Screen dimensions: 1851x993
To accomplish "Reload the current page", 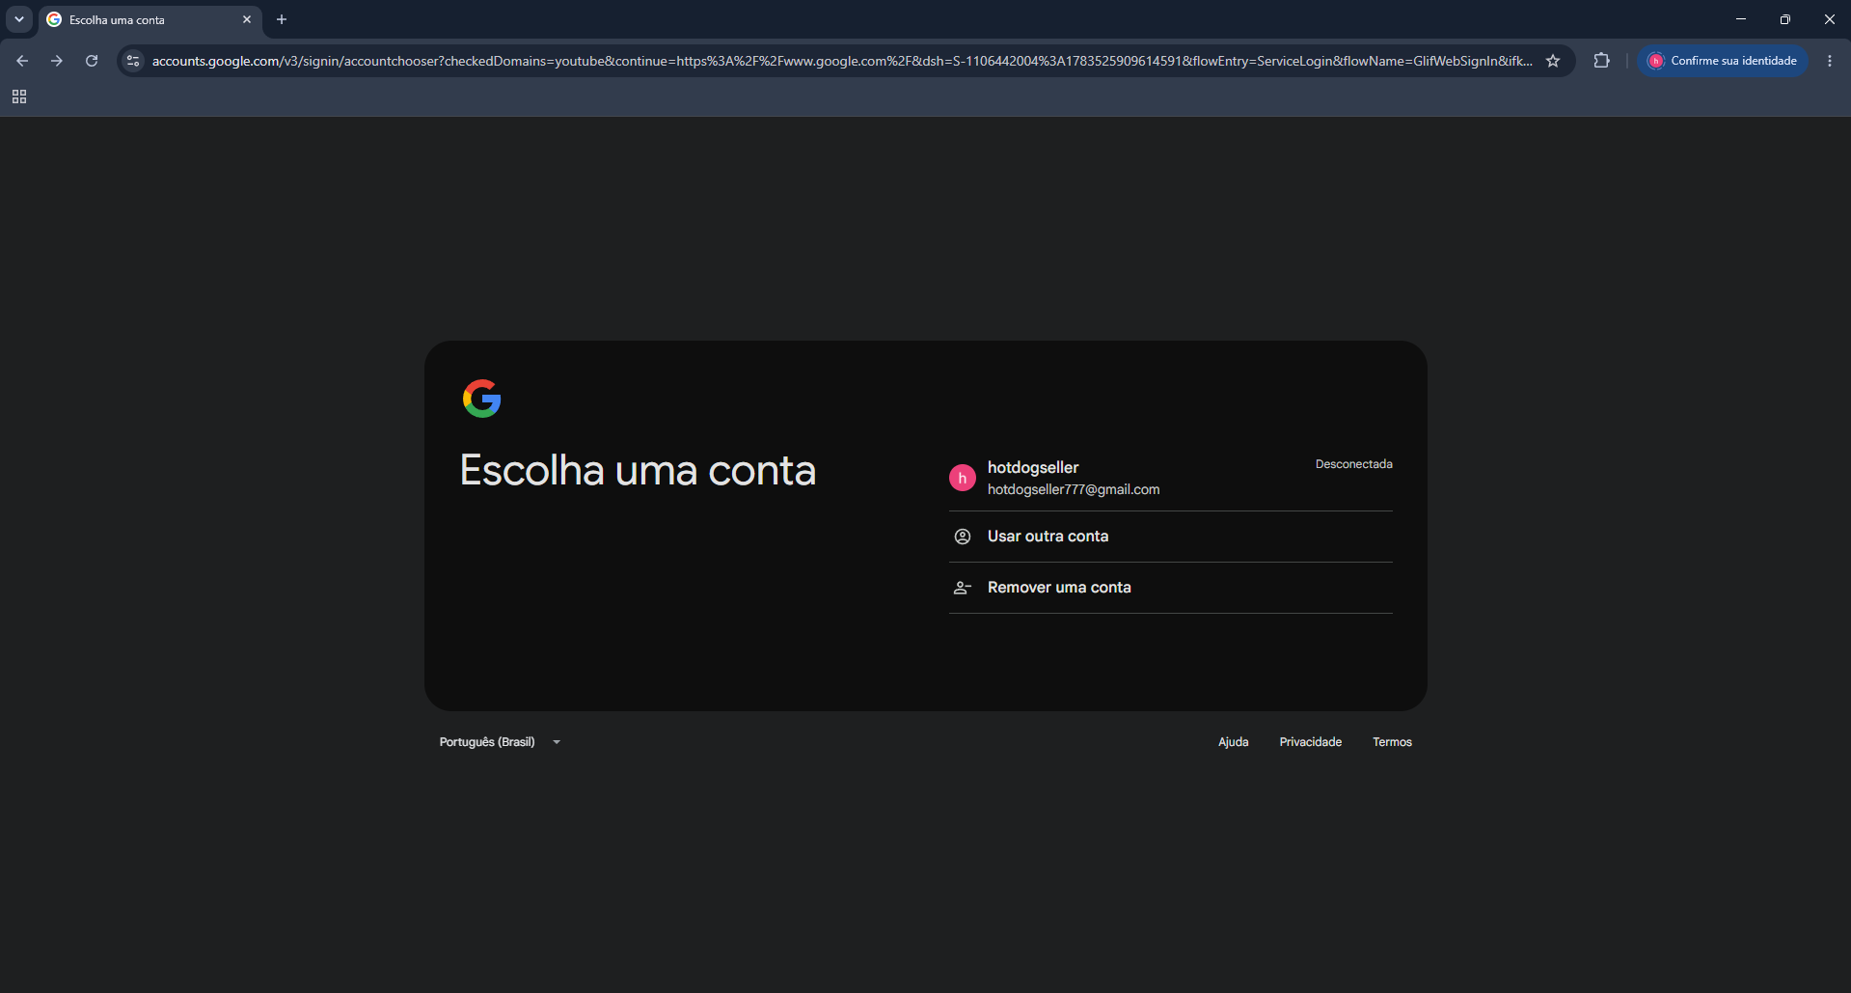I will tap(92, 61).
